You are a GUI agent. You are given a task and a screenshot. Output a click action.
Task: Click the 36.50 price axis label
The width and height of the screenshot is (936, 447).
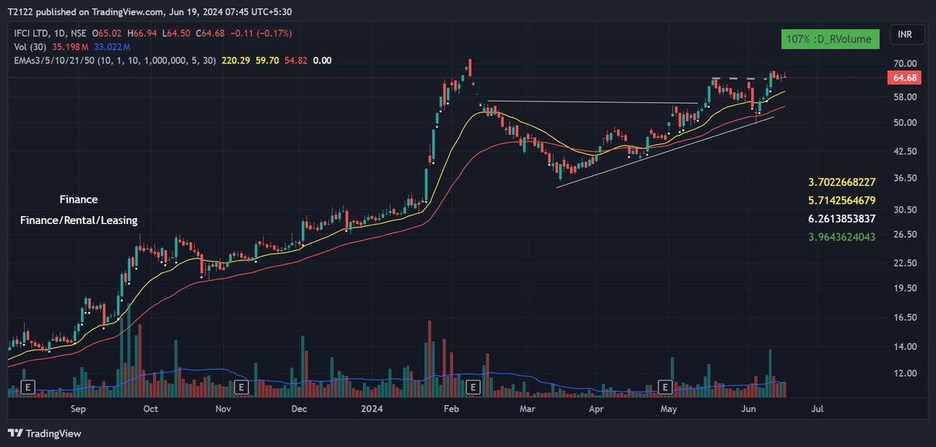coord(905,179)
